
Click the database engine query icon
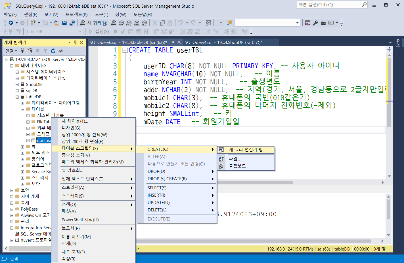114,23
